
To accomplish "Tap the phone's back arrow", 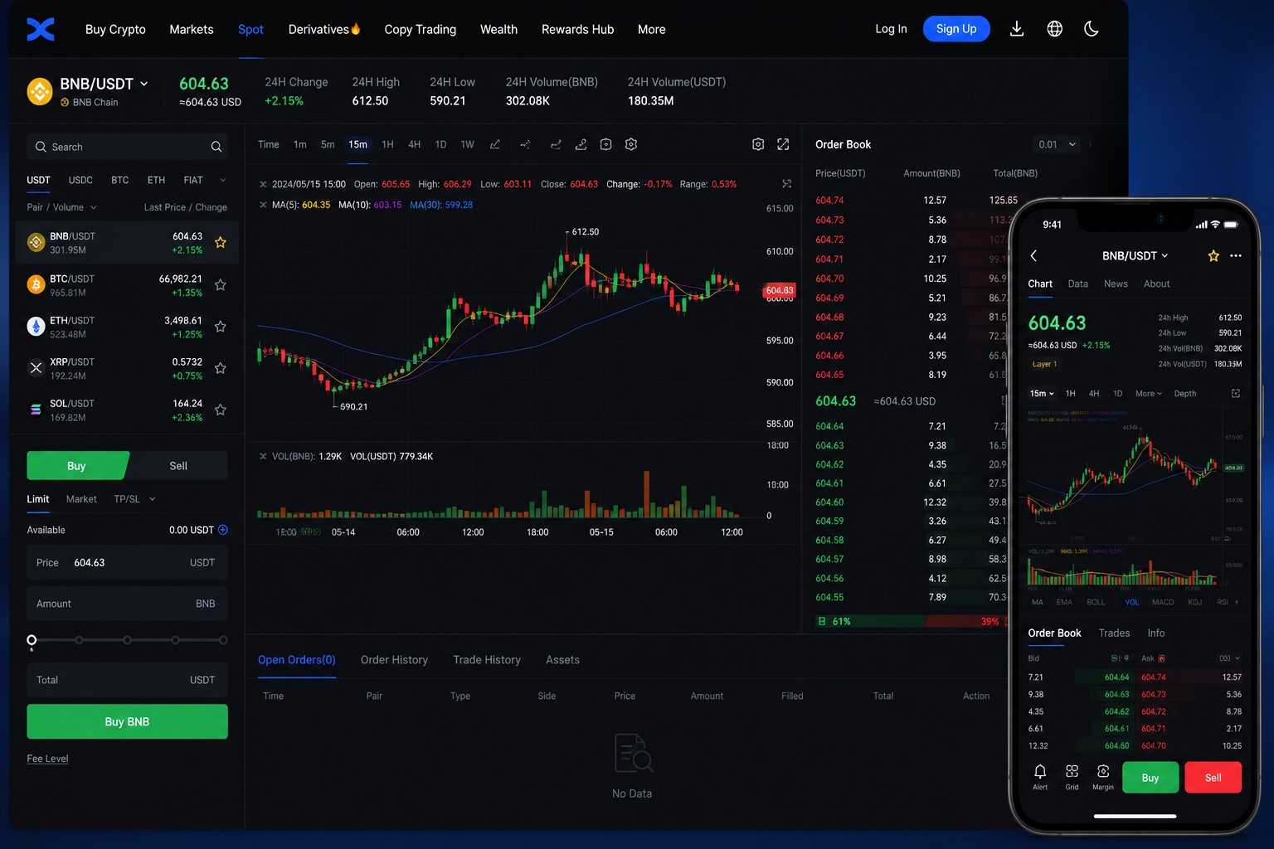I will (x=1033, y=256).
